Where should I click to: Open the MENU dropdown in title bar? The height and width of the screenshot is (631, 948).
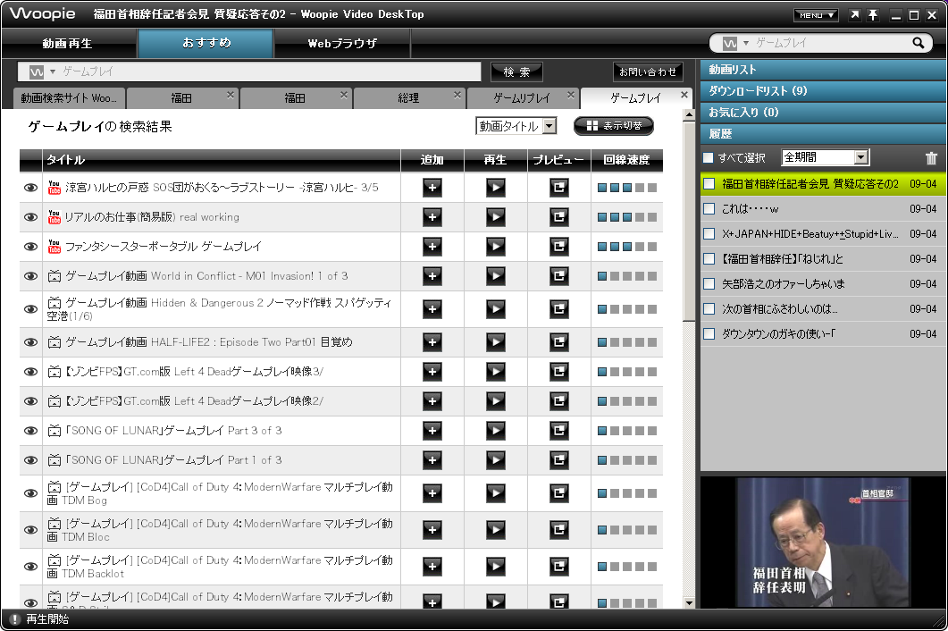(816, 15)
